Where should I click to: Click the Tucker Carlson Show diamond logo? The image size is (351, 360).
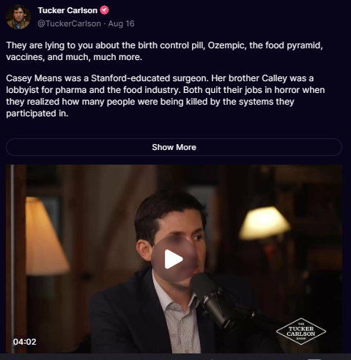pos(301,331)
